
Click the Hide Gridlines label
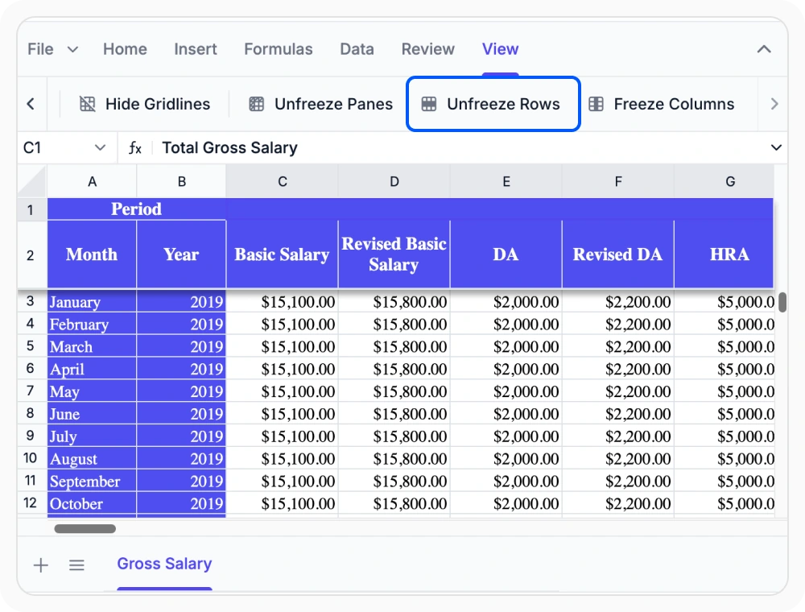point(158,104)
